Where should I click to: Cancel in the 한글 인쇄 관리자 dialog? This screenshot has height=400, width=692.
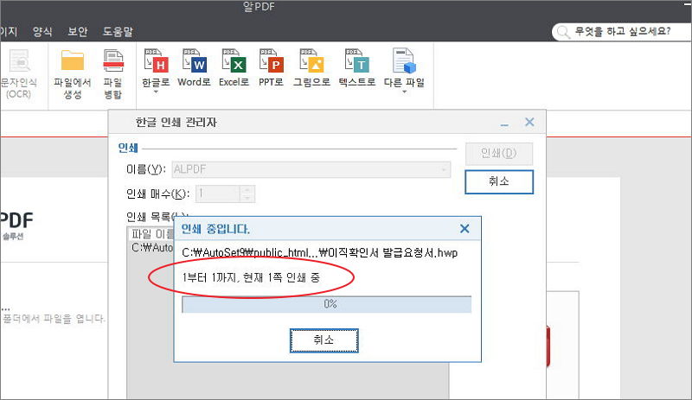[x=499, y=181]
